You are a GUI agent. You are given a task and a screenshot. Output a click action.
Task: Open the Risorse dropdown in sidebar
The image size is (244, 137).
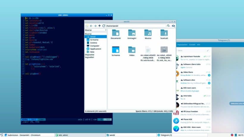[96, 30]
